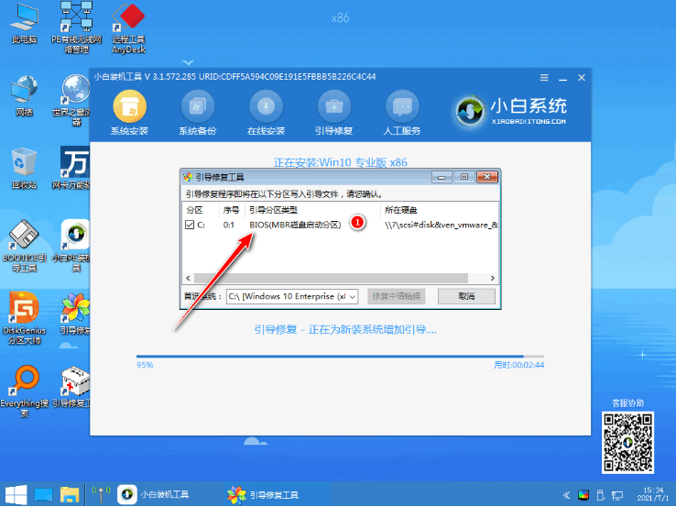Click the installation progress bar

pos(339,356)
